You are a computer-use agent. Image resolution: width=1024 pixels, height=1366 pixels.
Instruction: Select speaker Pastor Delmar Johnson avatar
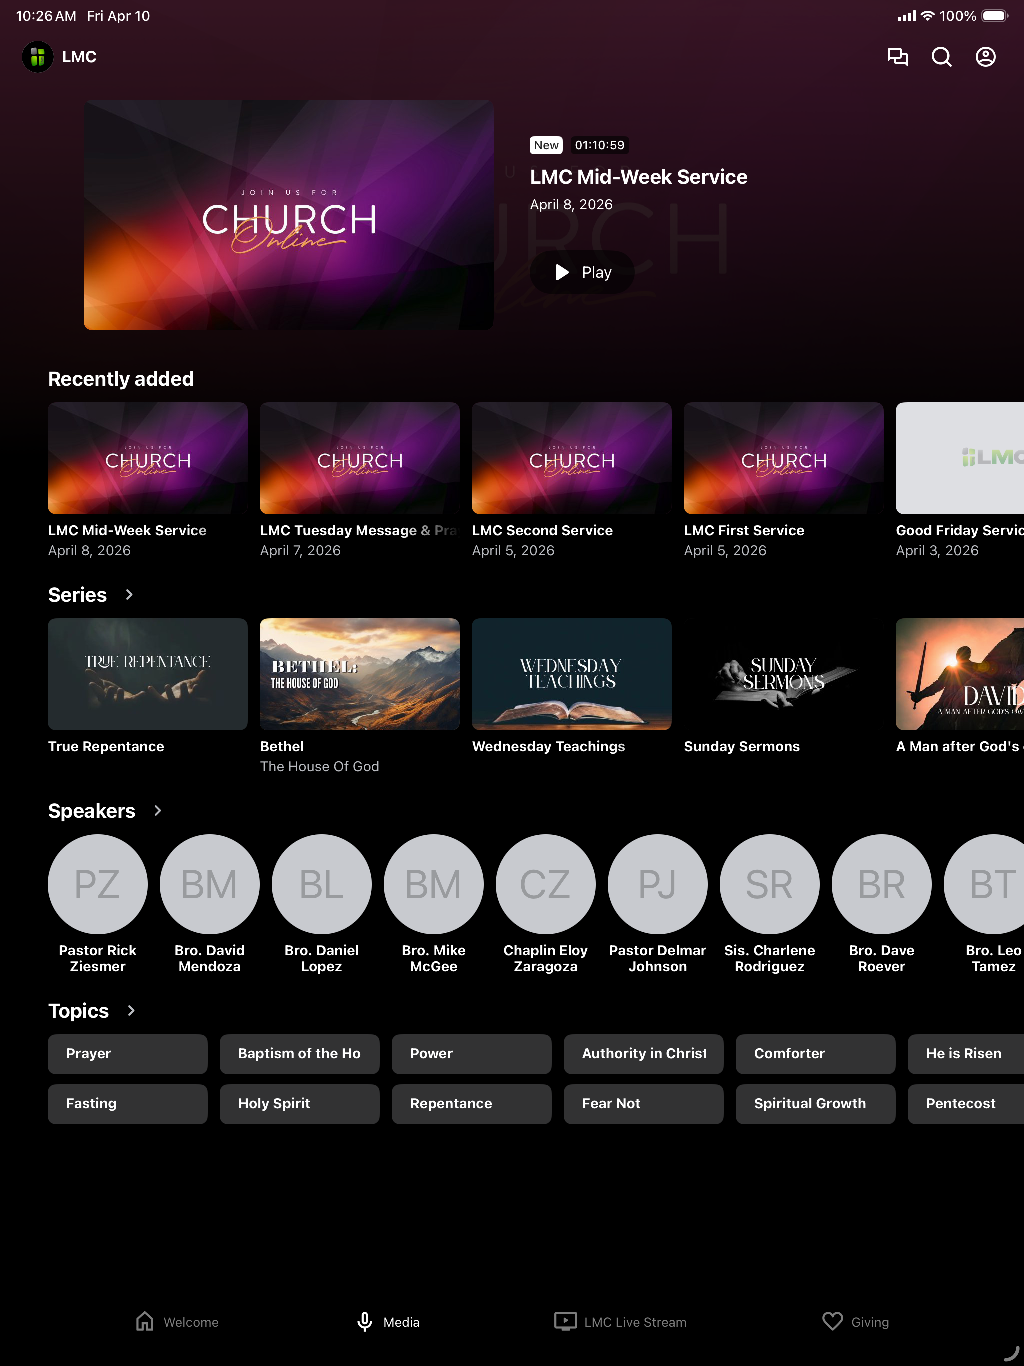tap(658, 884)
